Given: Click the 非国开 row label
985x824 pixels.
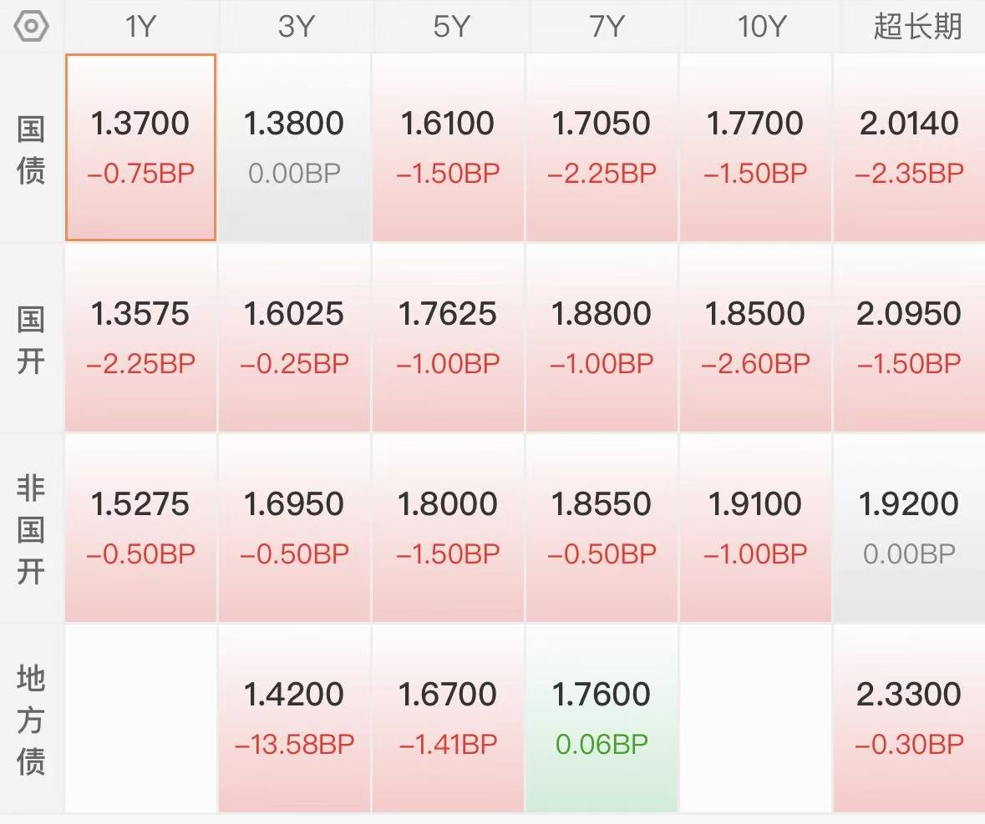Looking at the screenshot, I should (31, 530).
